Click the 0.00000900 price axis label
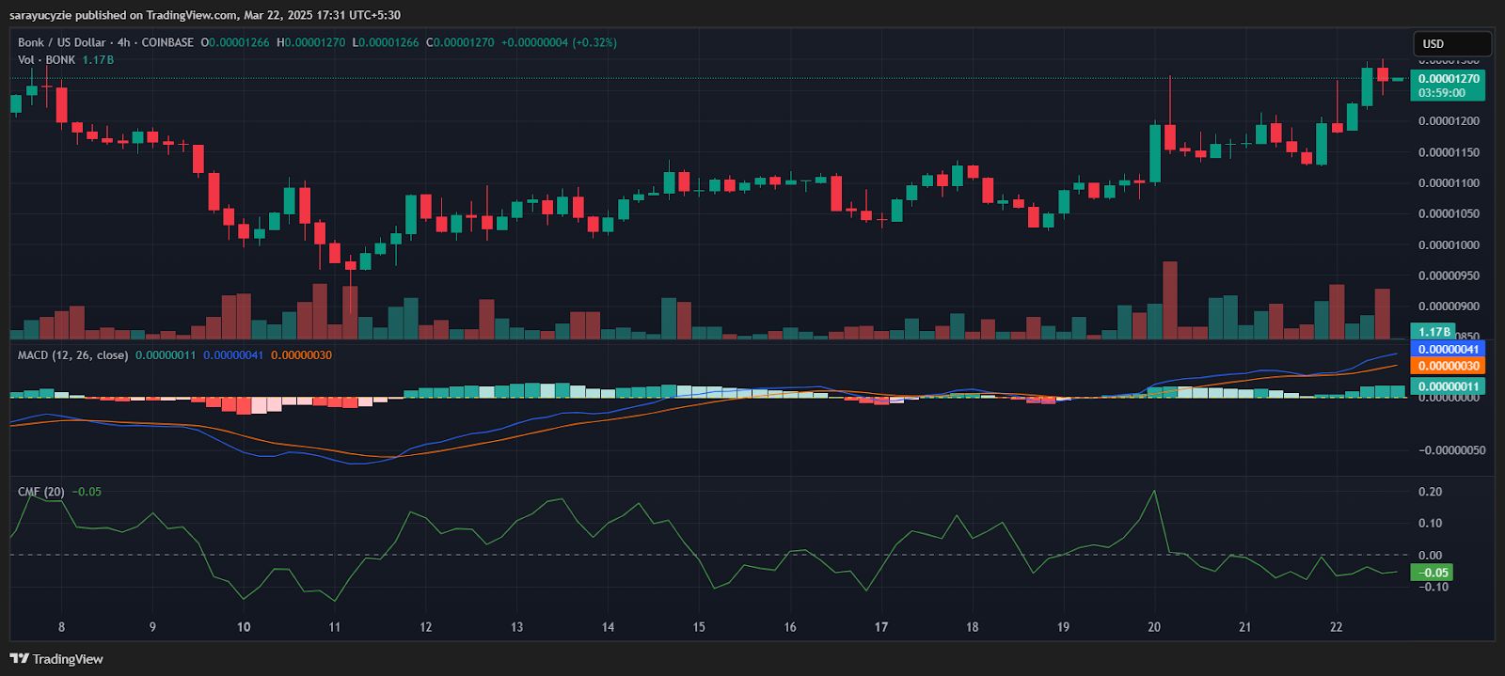 (1449, 307)
